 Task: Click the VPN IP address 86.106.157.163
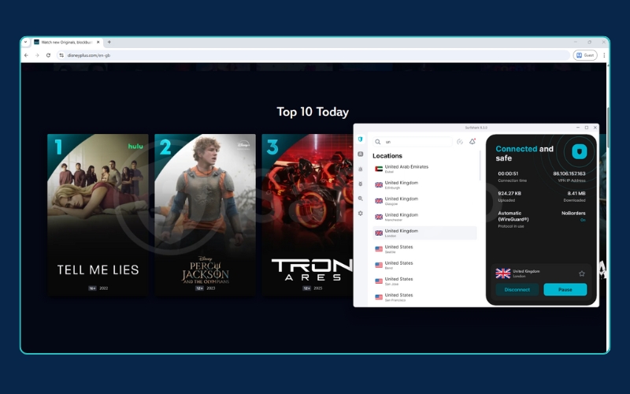pyautogui.click(x=569, y=173)
